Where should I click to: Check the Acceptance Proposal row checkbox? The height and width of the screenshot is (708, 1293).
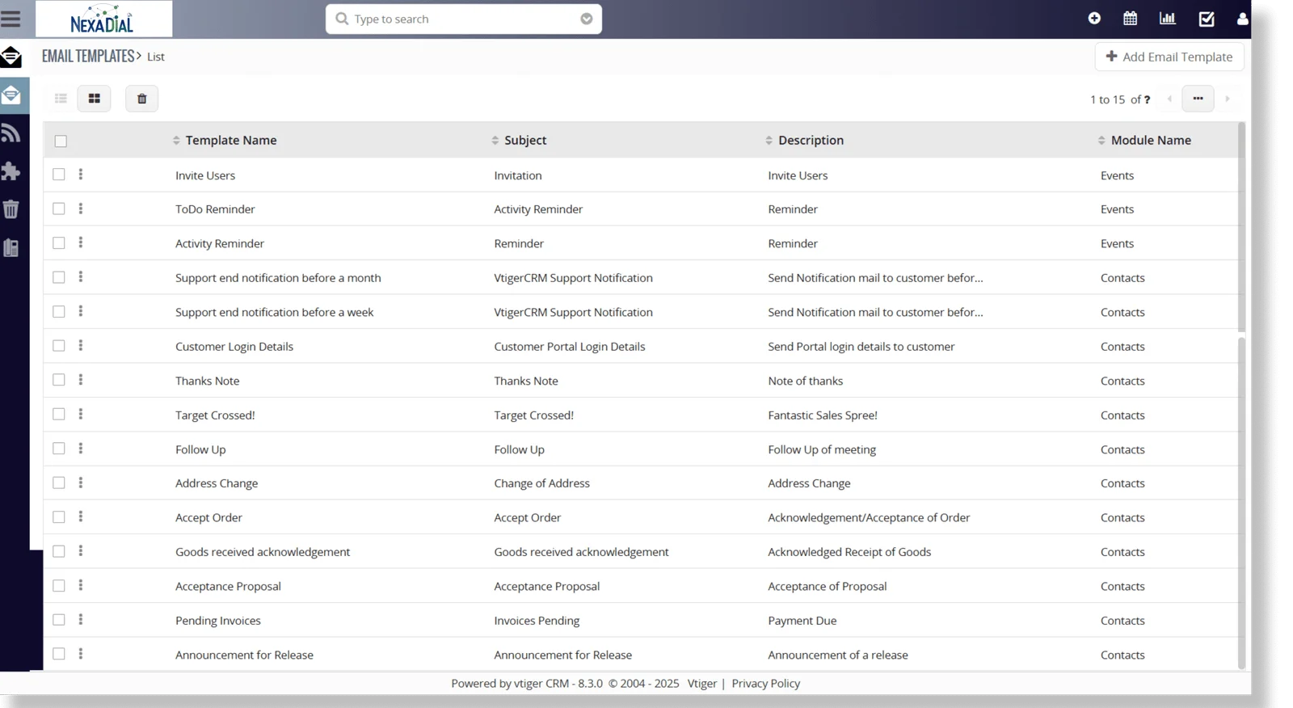coord(59,585)
